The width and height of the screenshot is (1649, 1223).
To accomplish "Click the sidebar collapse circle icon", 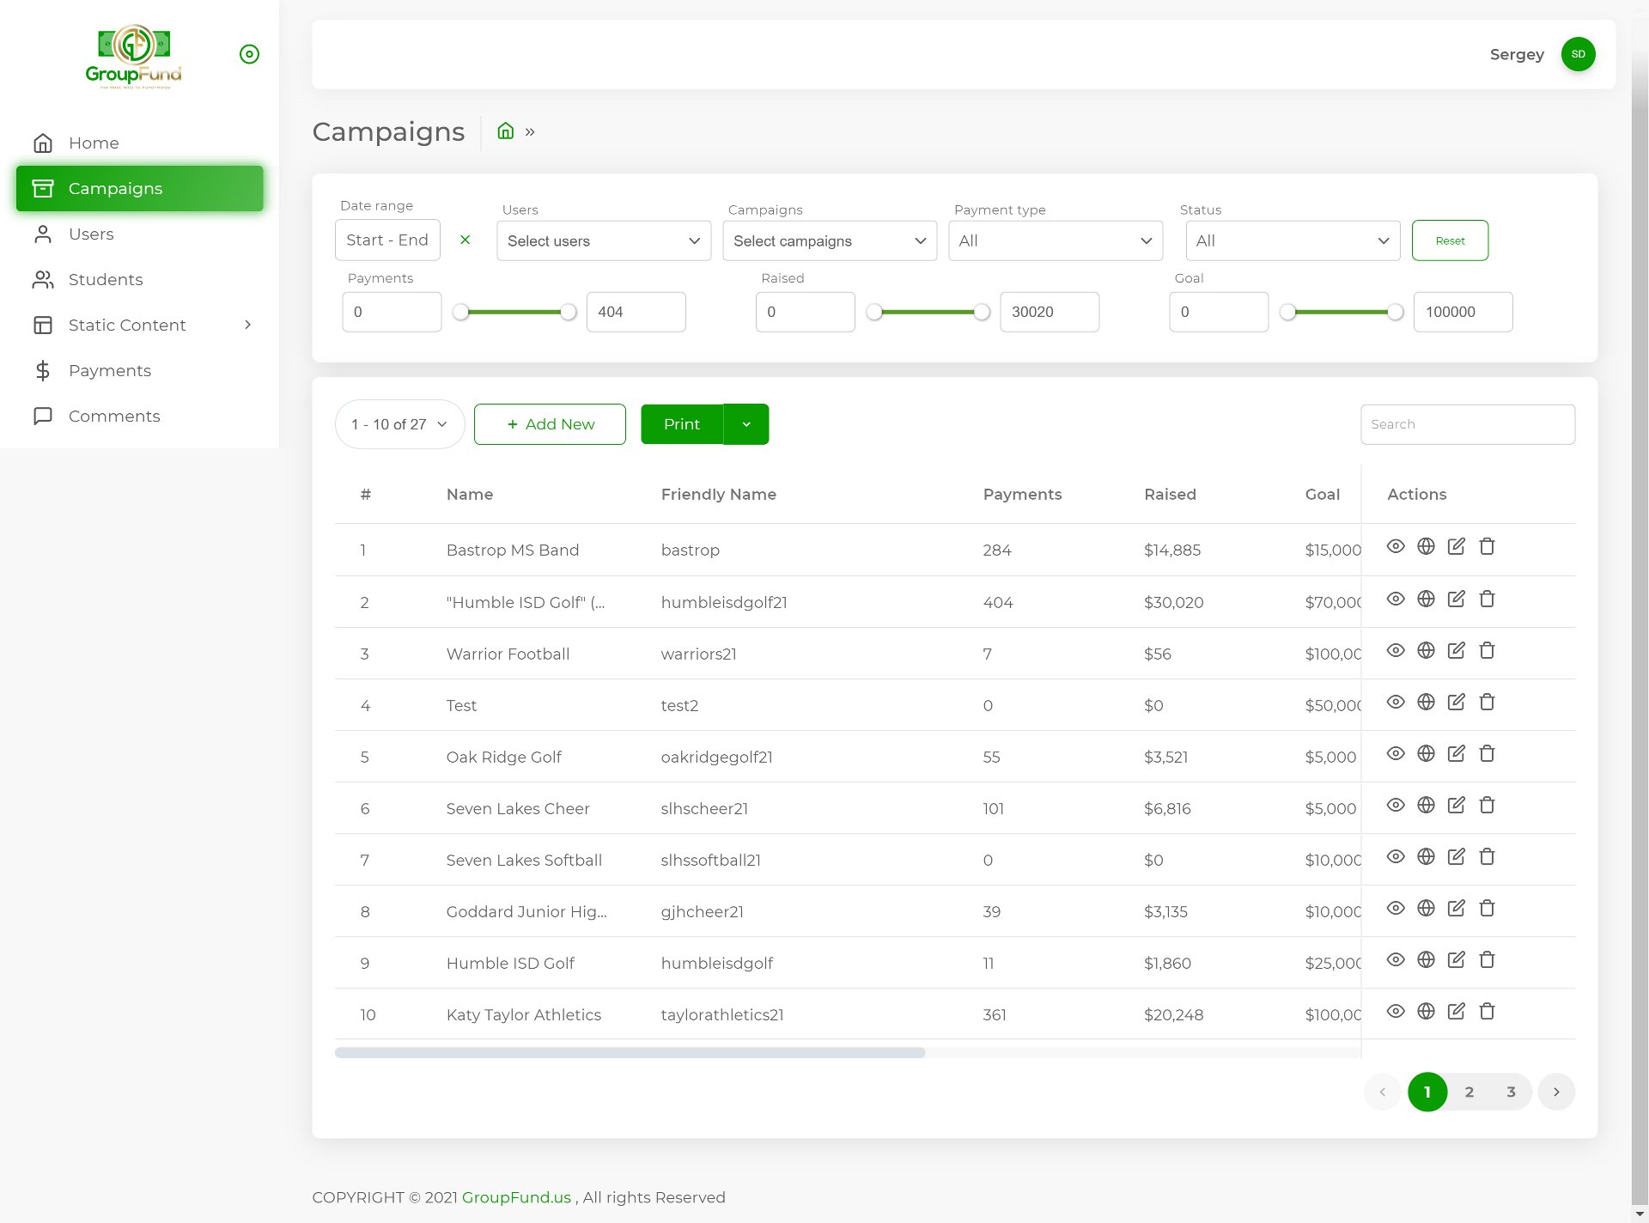I will click(249, 54).
